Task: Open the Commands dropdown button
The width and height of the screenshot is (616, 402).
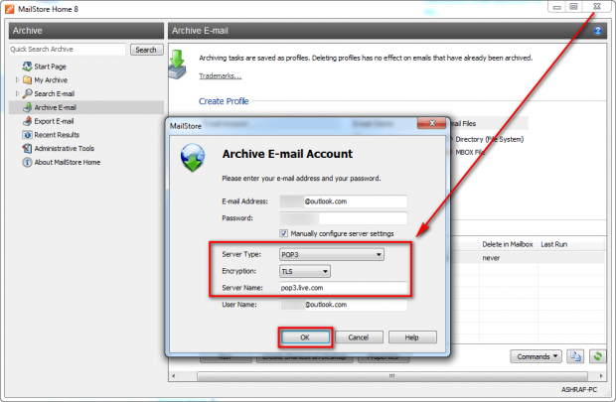Action: click(x=536, y=356)
